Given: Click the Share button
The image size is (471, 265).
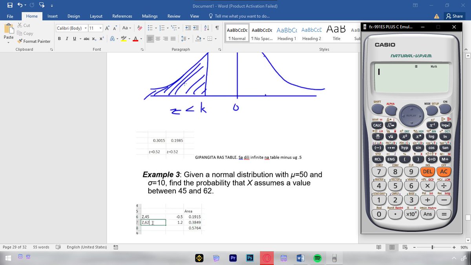Looking at the screenshot, I should (455, 16).
